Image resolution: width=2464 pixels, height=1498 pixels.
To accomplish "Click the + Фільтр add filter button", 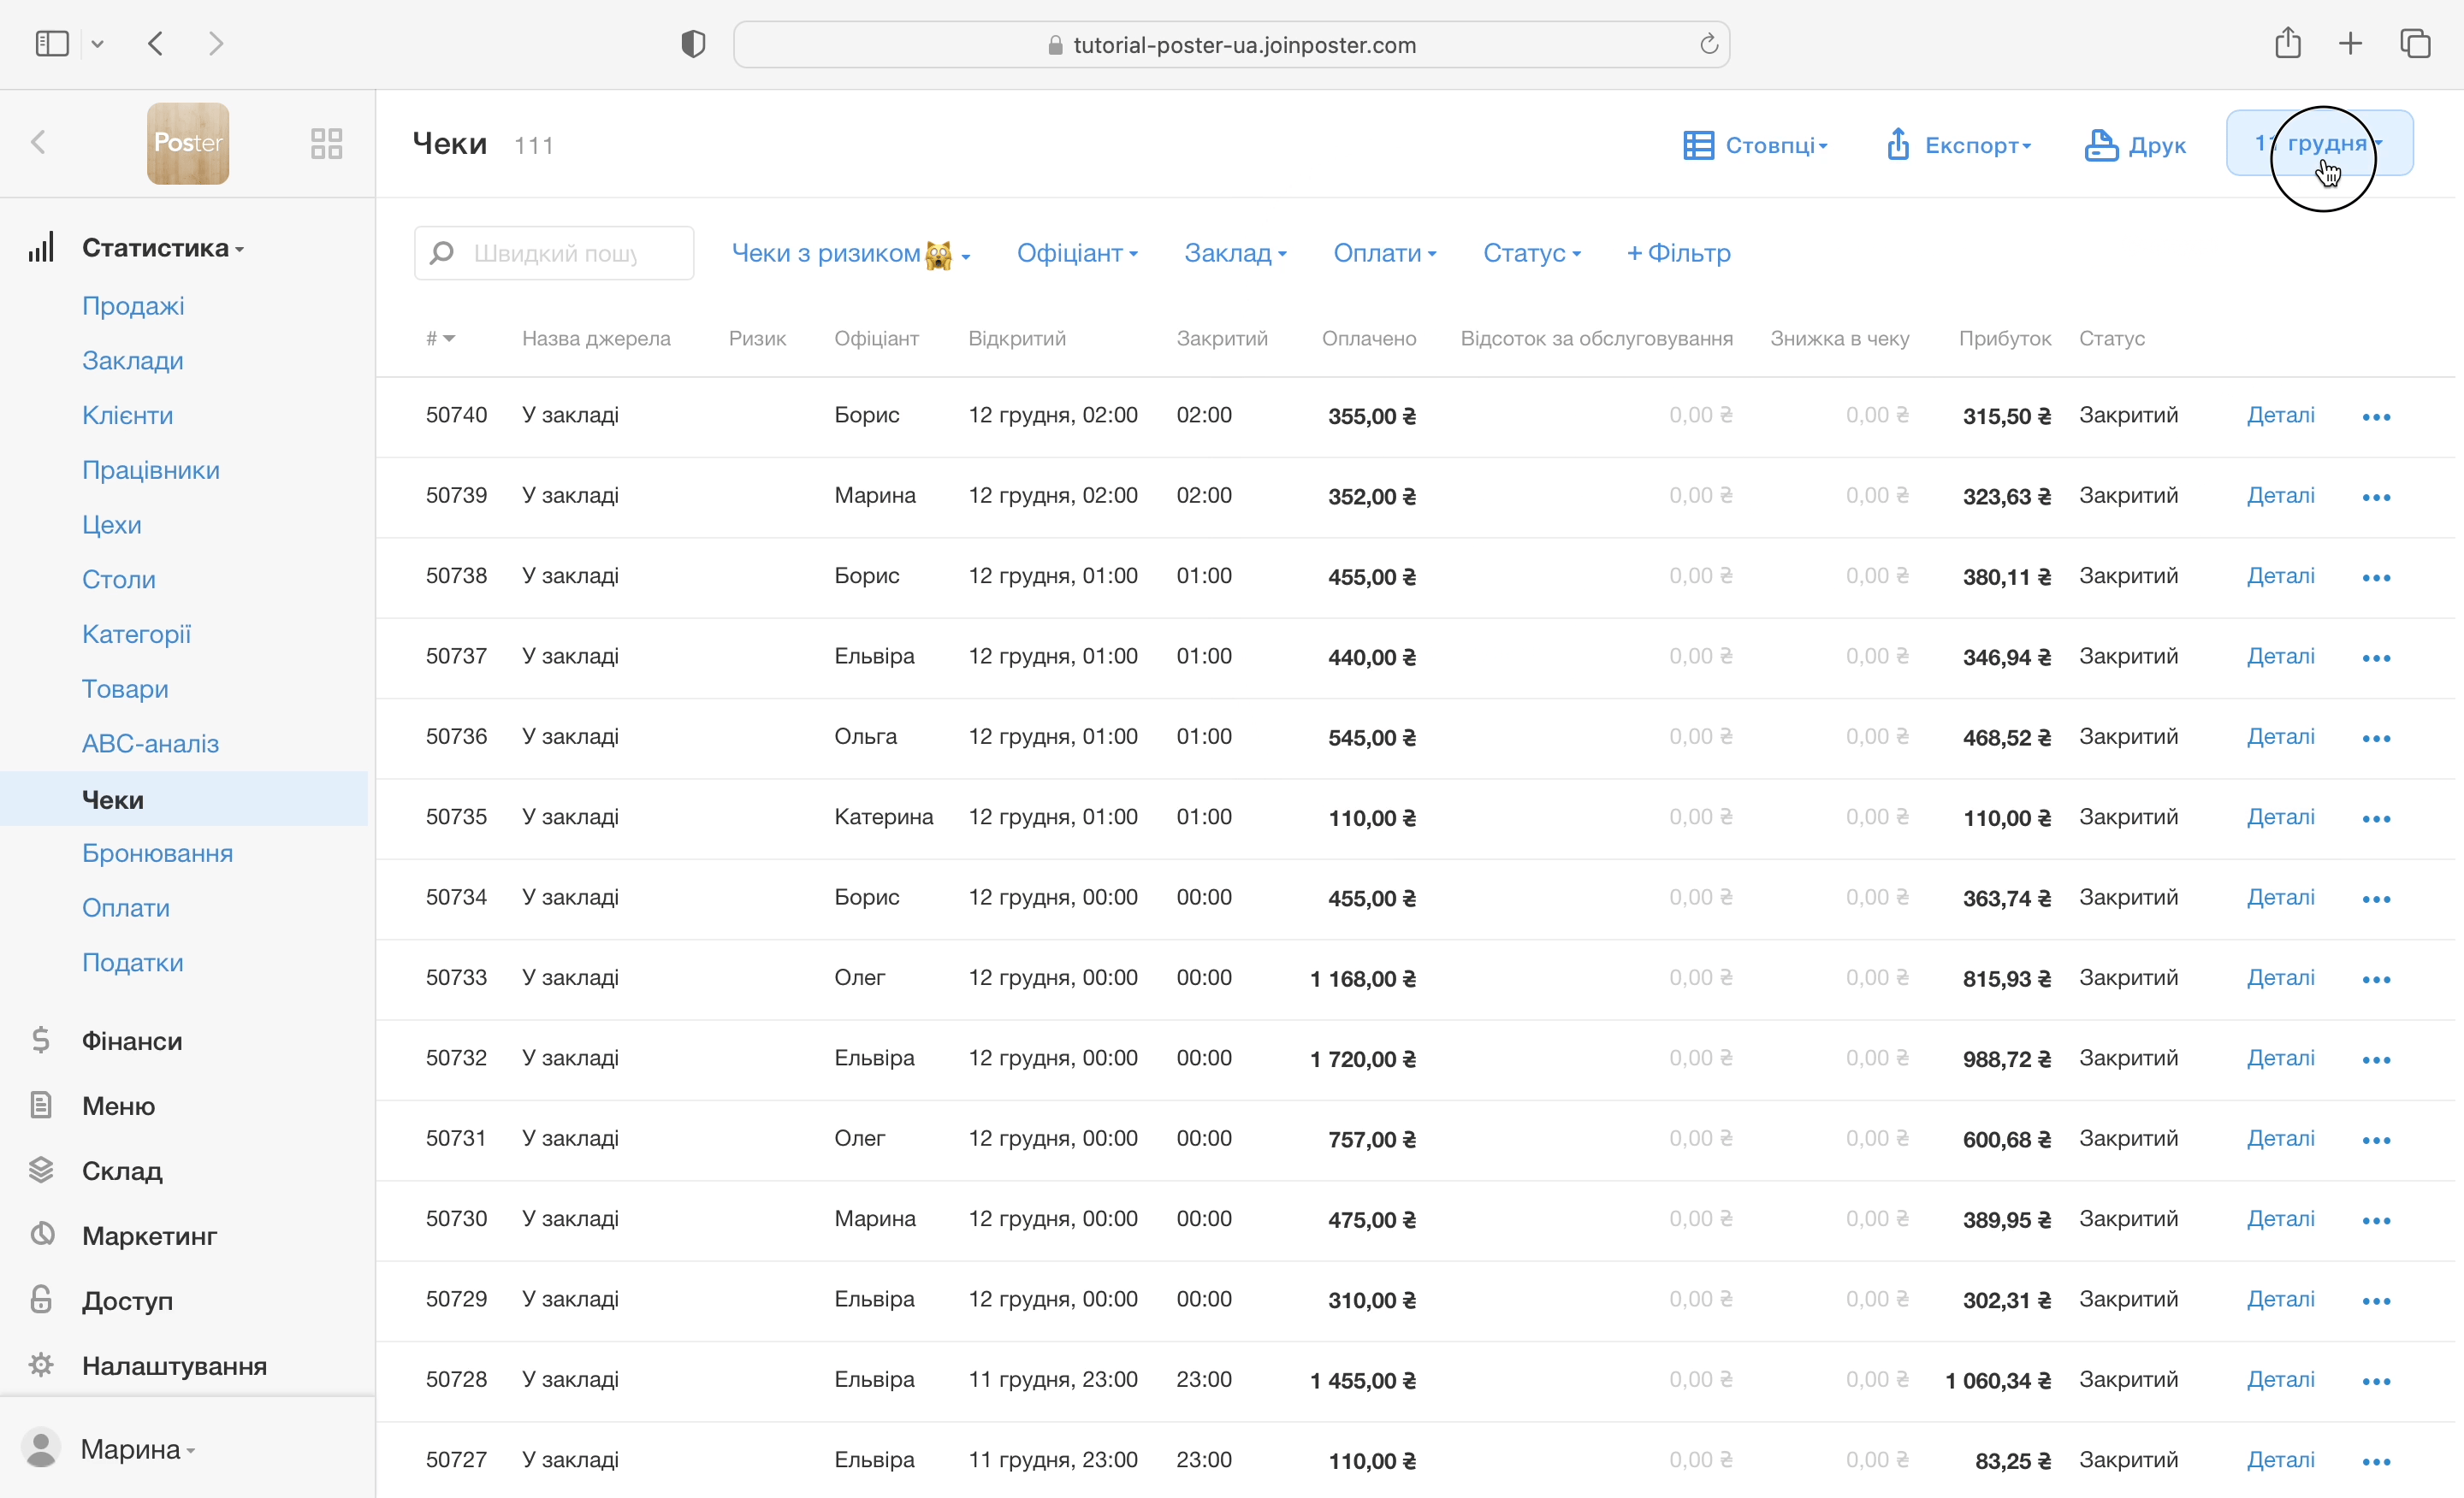I will point(1677,254).
